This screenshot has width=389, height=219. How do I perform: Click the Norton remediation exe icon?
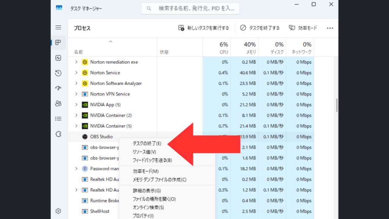point(85,62)
